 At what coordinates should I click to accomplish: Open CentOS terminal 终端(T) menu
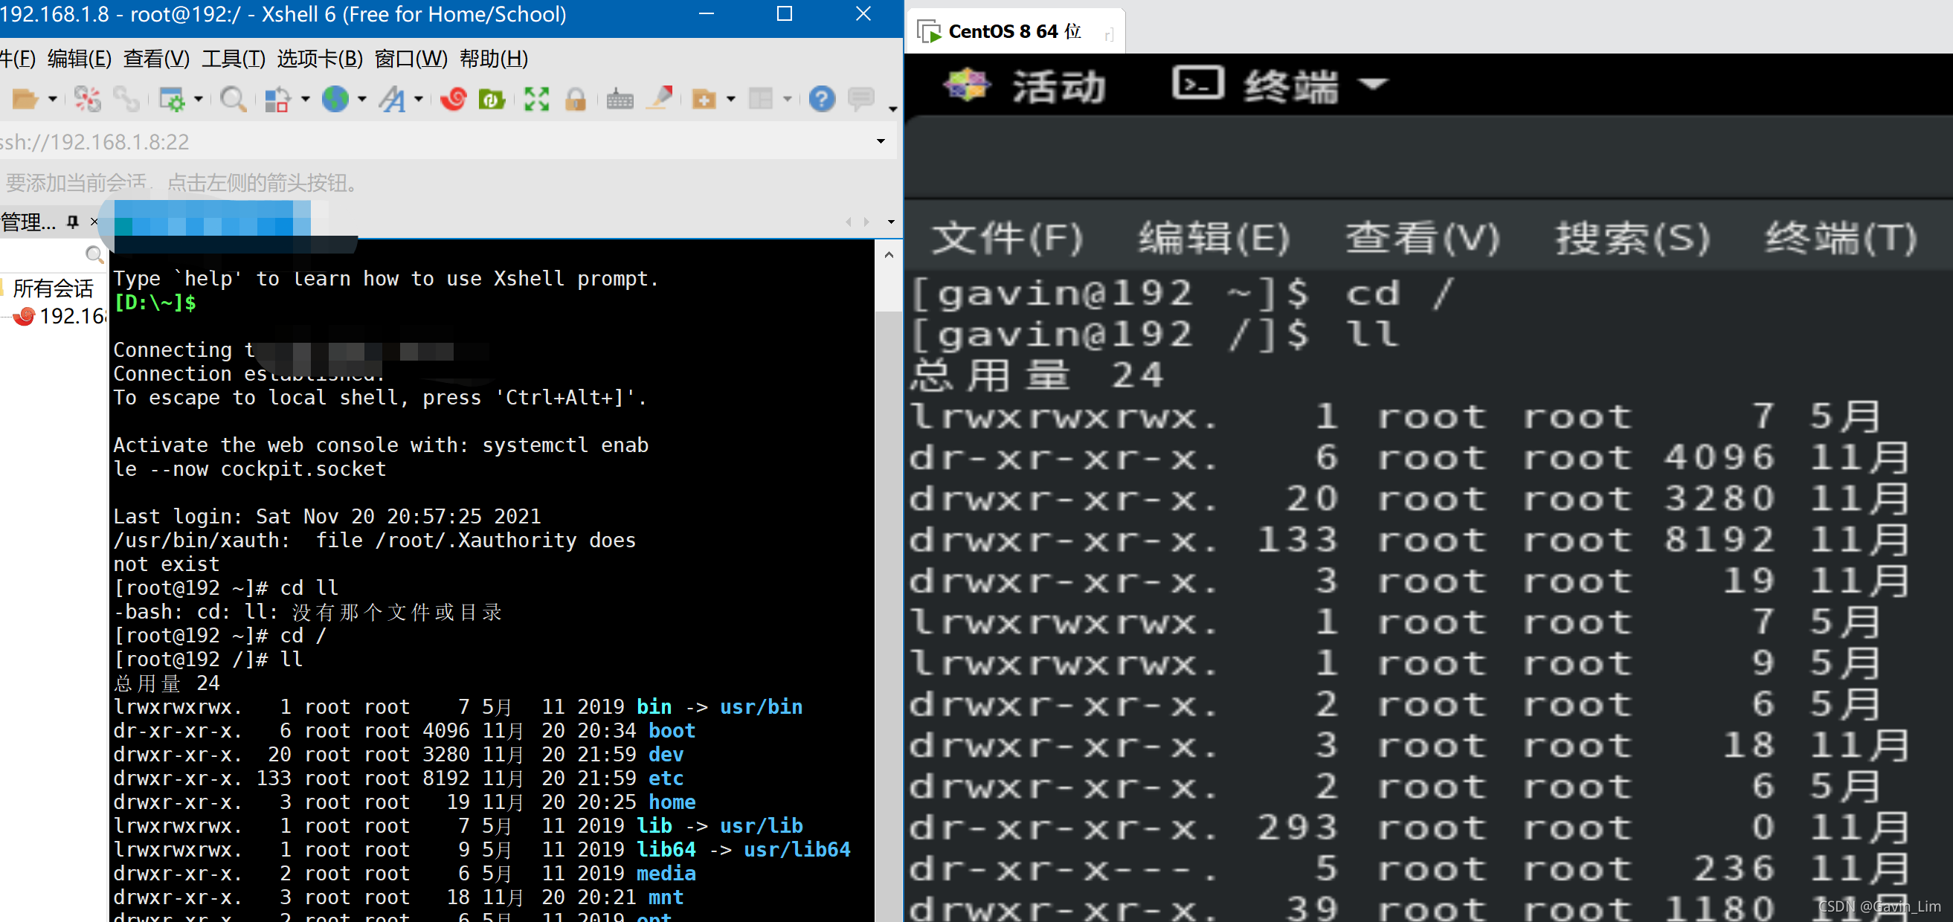[1841, 238]
